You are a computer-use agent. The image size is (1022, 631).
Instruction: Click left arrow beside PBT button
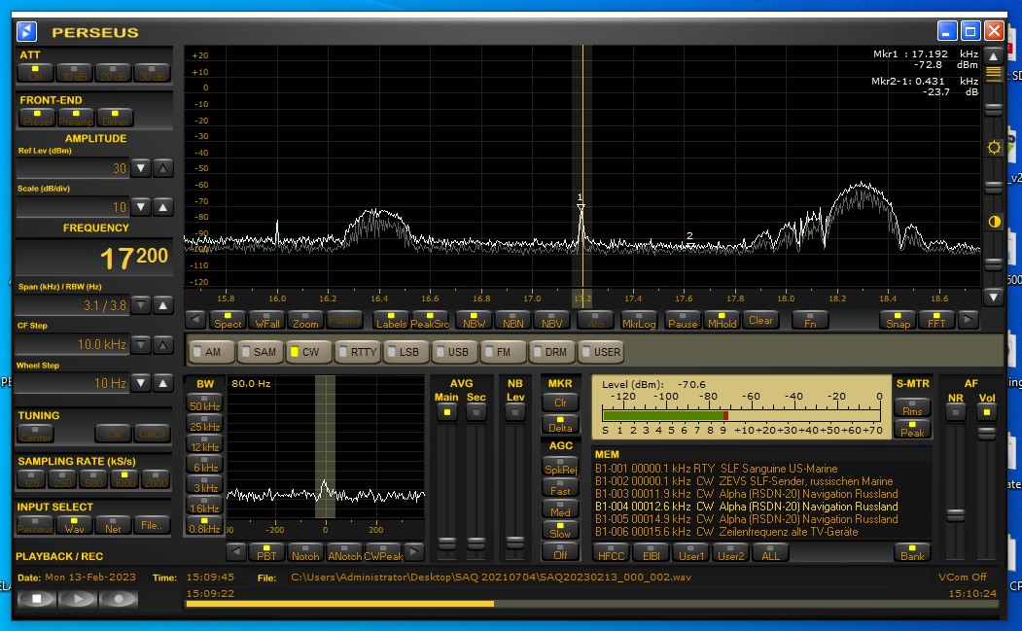click(236, 552)
